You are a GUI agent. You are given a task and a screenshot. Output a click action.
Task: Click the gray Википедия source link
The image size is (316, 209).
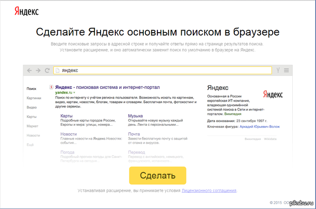coord(253,139)
